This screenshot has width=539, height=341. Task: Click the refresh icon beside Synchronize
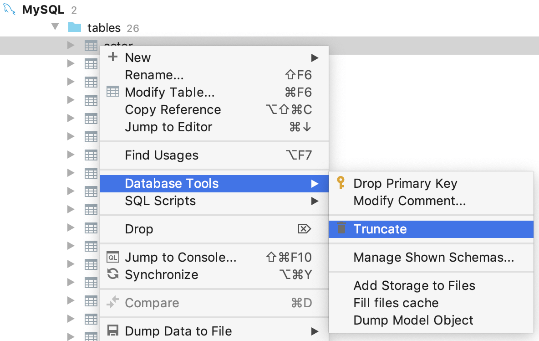point(113,274)
